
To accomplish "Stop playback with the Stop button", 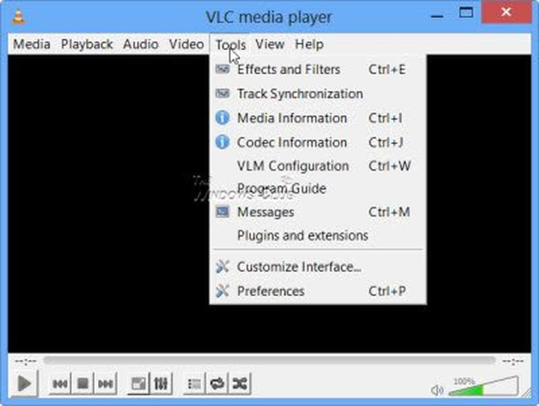I will [x=82, y=383].
